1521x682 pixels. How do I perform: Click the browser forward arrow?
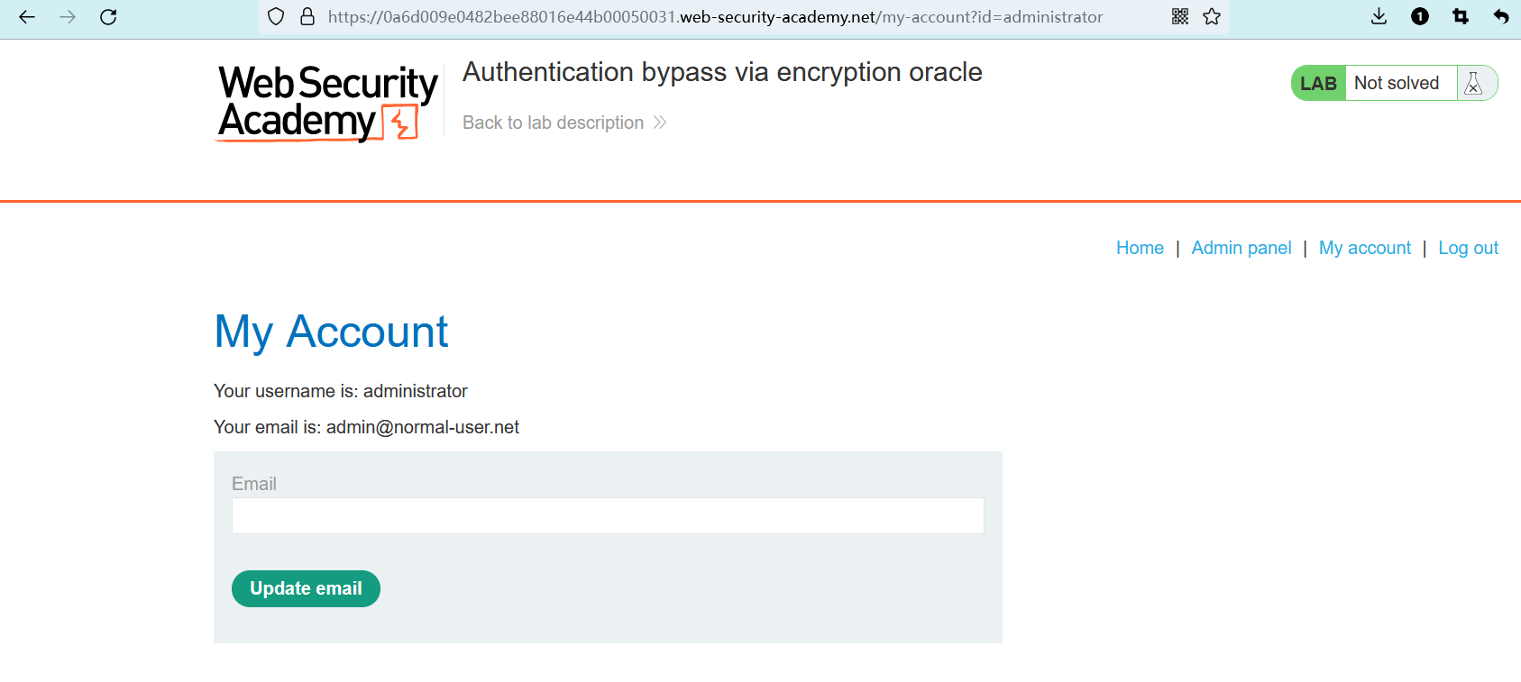point(68,17)
